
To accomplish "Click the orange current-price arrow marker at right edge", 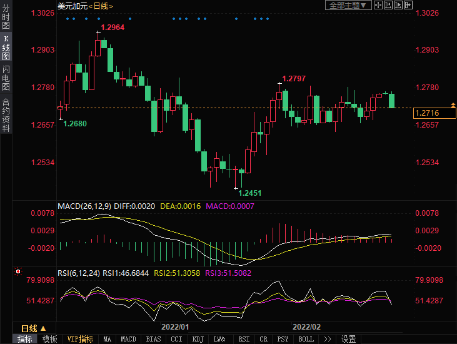I will tap(452, 104).
